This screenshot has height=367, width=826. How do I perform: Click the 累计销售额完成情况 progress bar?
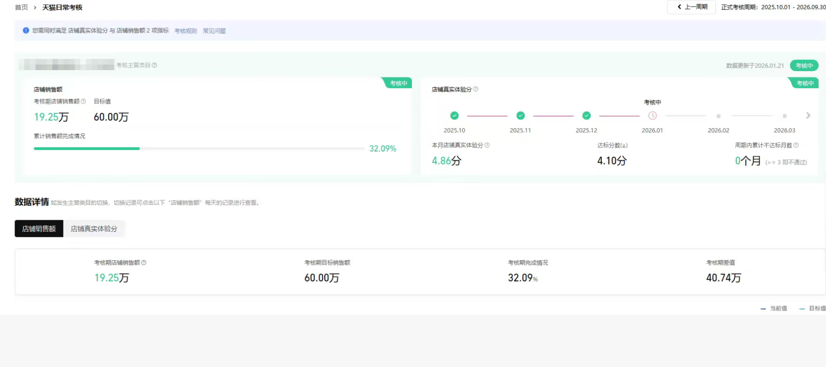pyautogui.click(x=199, y=149)
